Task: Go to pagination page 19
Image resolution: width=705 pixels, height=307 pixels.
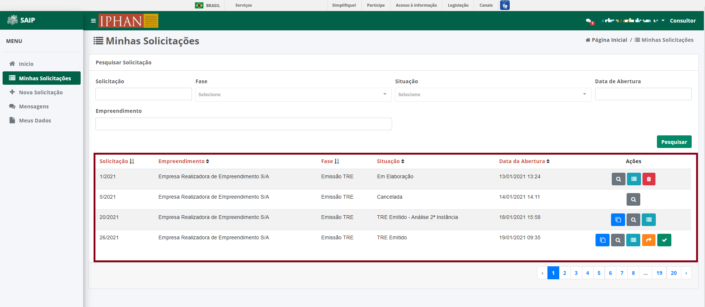Action: 659,273
